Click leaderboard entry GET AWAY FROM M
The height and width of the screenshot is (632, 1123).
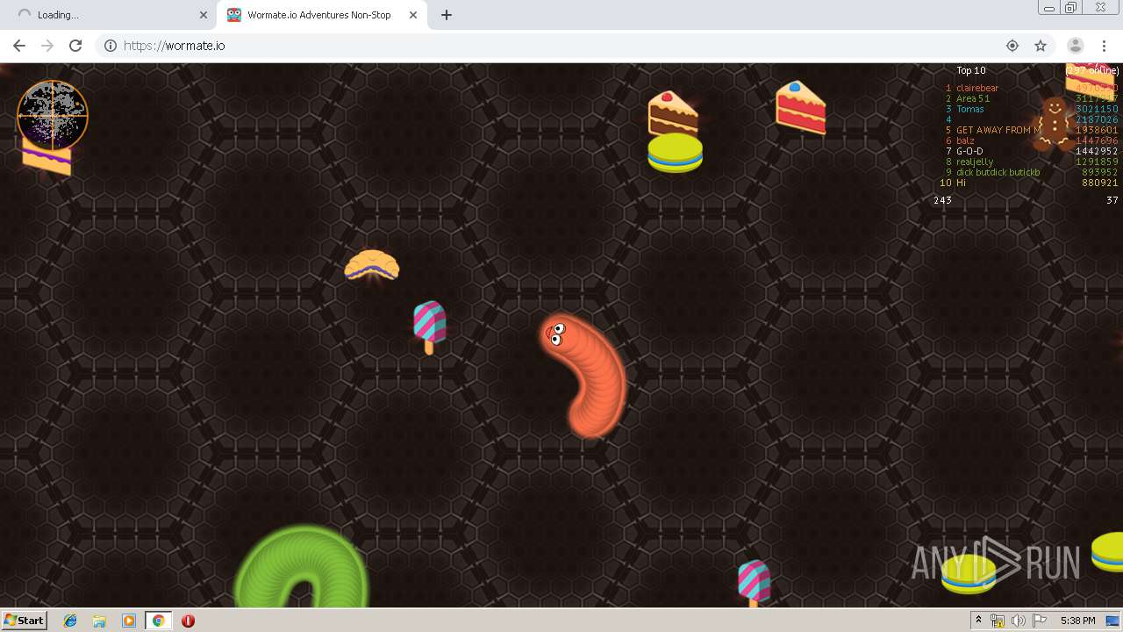point(998,130)
